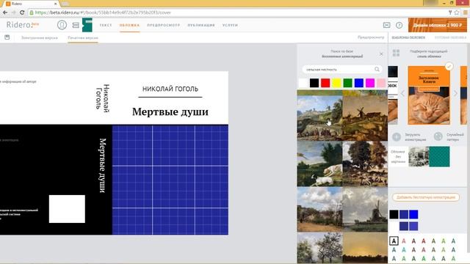Screen dimensions: 470x264
Task: Show next cover style with right arrow
Action: [x=455, y=93]
